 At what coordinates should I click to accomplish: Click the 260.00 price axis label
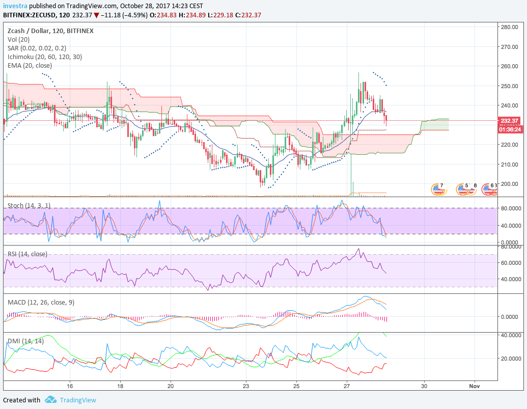click(x=509, y=66)
